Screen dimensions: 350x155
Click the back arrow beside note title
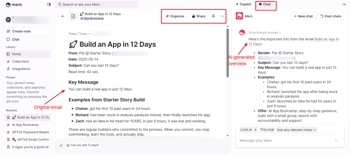point(63,16)
